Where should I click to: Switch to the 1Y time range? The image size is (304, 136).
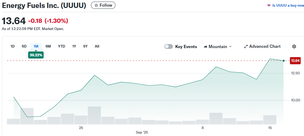[x=74, y=46]
